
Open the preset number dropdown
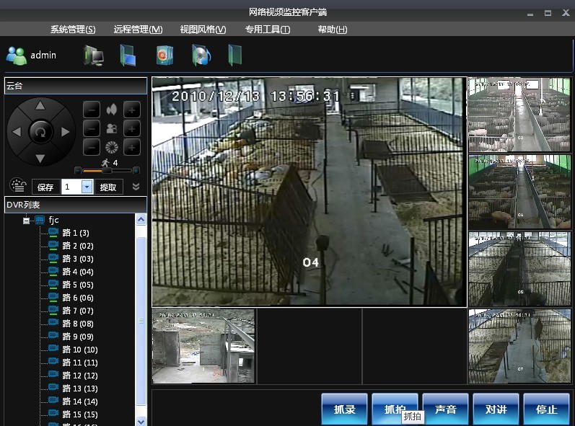click(x=87, y=187)
